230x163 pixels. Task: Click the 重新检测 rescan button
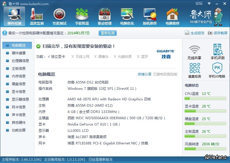pos(108,33)
